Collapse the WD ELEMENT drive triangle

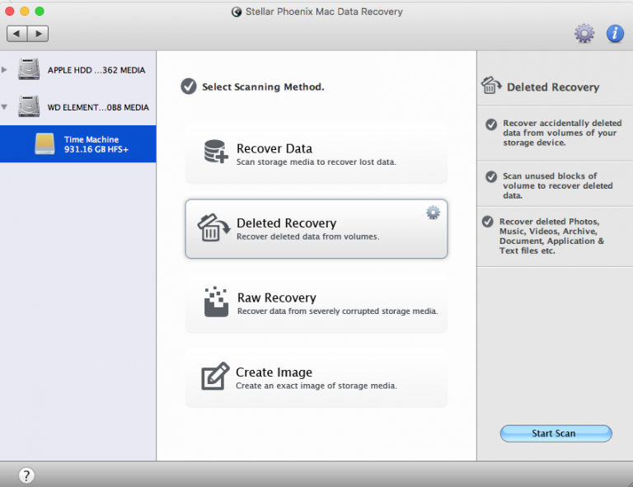[x=4, y=107]
